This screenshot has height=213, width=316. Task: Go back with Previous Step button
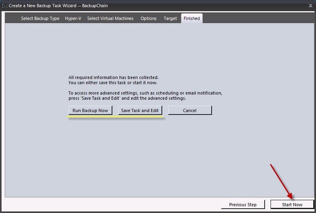point(243,205)
